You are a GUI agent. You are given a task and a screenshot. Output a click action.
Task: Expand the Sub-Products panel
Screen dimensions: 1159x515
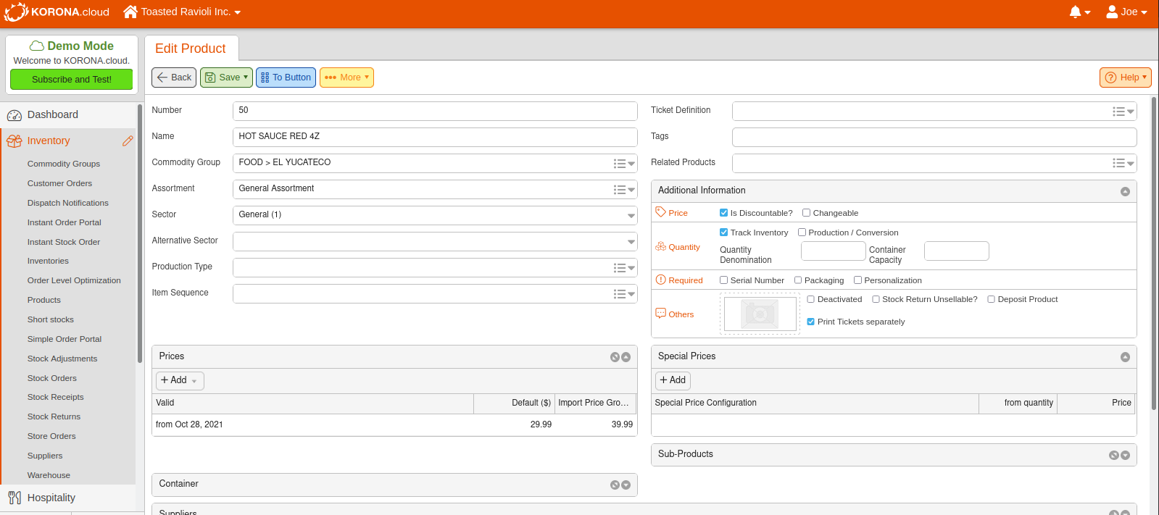coord(1125,456)
